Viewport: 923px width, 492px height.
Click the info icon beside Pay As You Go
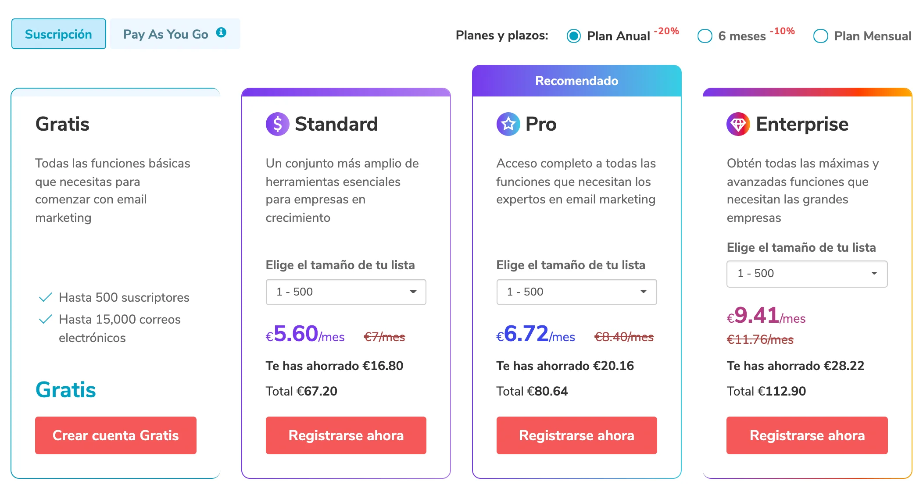(x=222, y=32)
